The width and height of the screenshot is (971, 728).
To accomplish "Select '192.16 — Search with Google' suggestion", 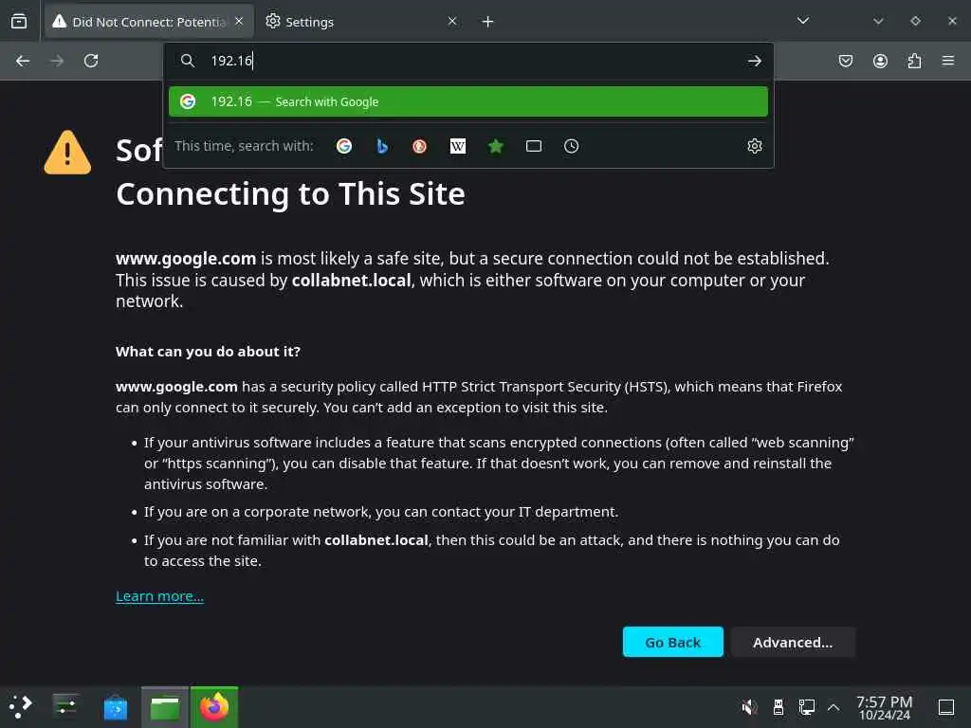I will tap(468, 101).
